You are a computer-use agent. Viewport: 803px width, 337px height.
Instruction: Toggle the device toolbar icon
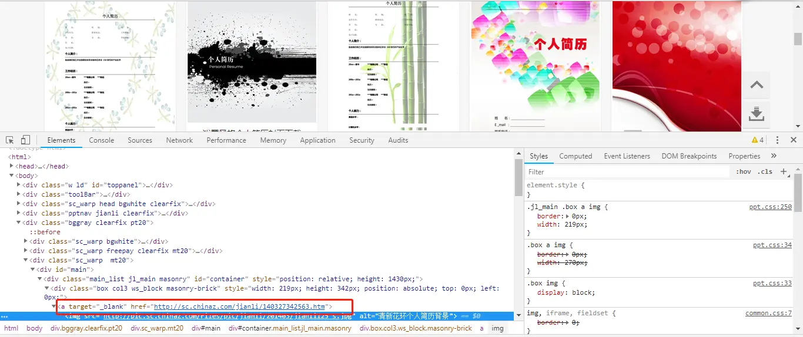pyautogui.click(x=25, y=140)
